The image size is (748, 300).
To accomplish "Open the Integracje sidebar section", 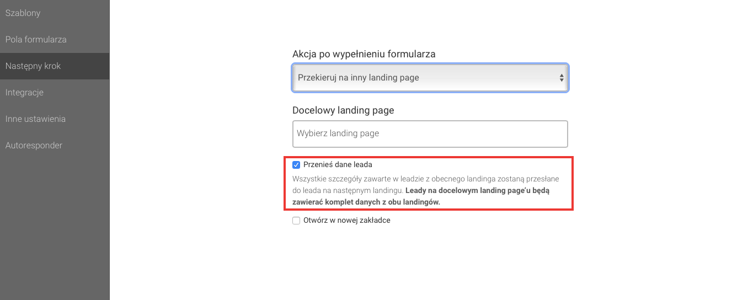I will pyautogui.click(x=24, y=92).
